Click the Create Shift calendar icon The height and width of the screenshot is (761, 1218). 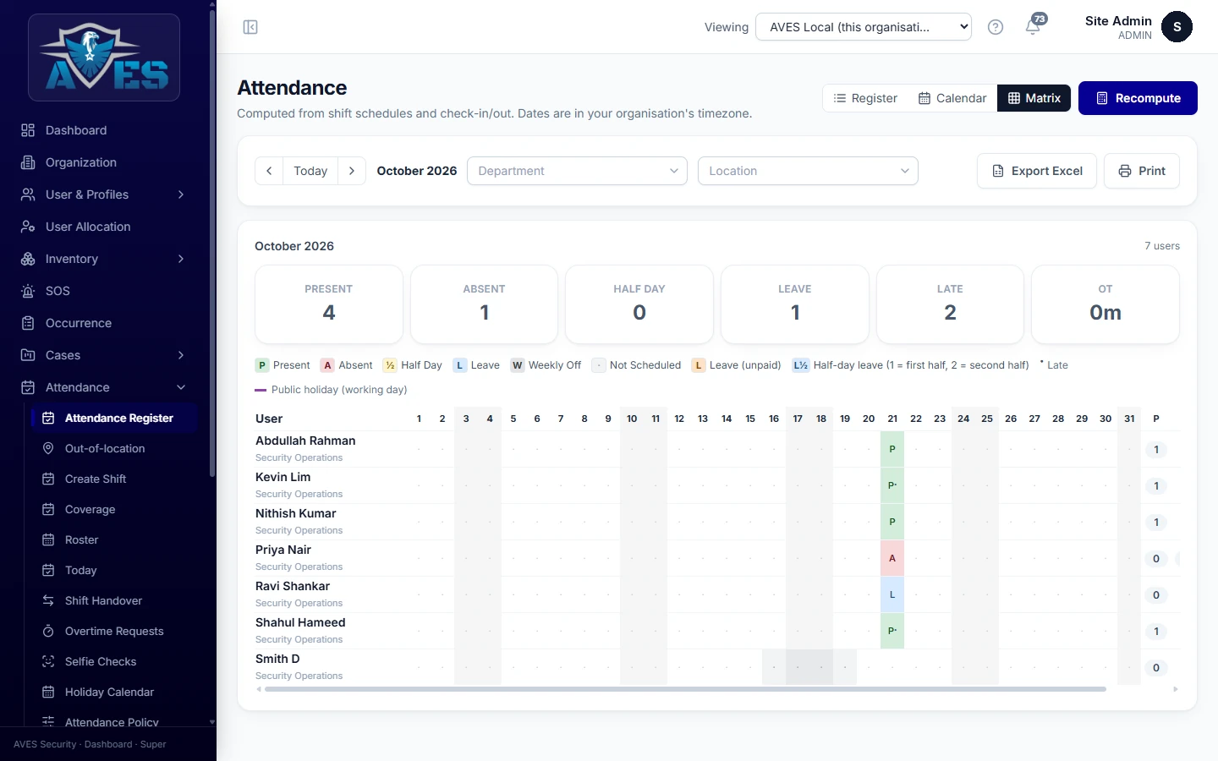tap(48, 479)
